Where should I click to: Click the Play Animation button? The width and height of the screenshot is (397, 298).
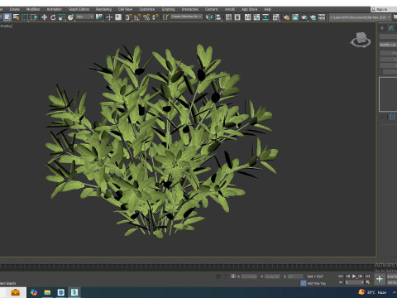(x=354, y=276)
